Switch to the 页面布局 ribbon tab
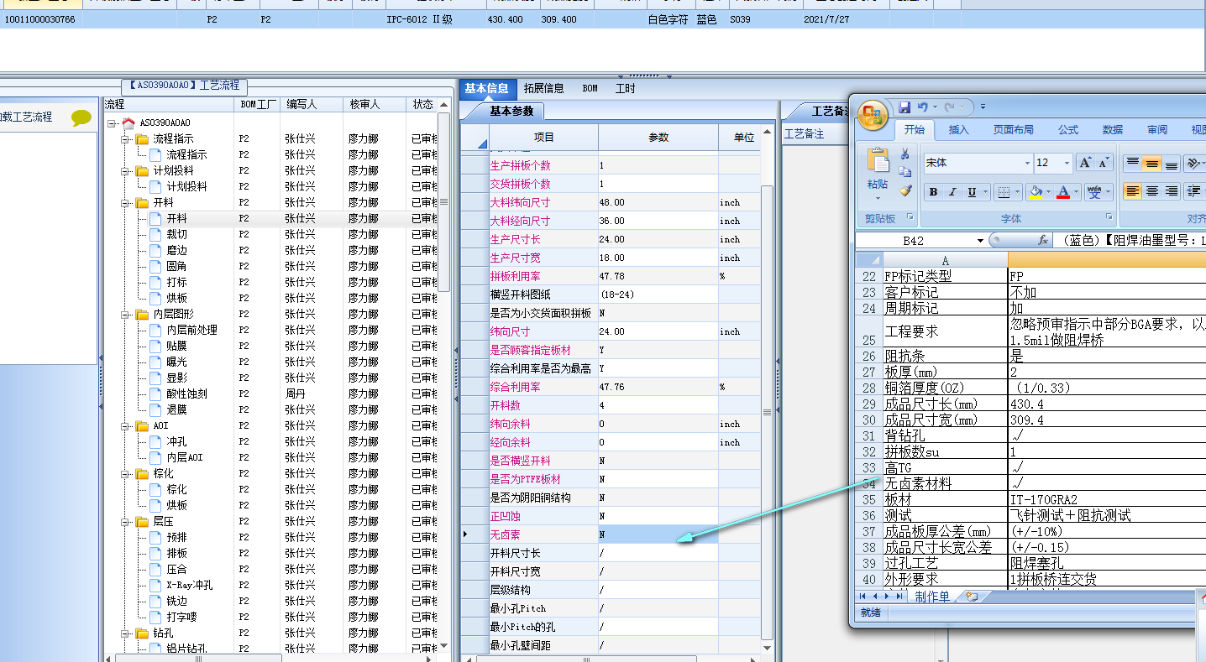This screenshot has width=1206, height=662. (x=1014, y=130)
